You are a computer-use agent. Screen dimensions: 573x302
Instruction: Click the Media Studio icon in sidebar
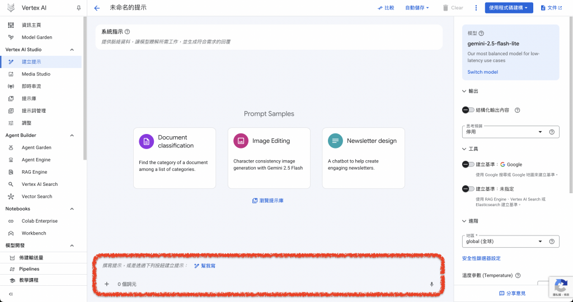pos(11,74)
